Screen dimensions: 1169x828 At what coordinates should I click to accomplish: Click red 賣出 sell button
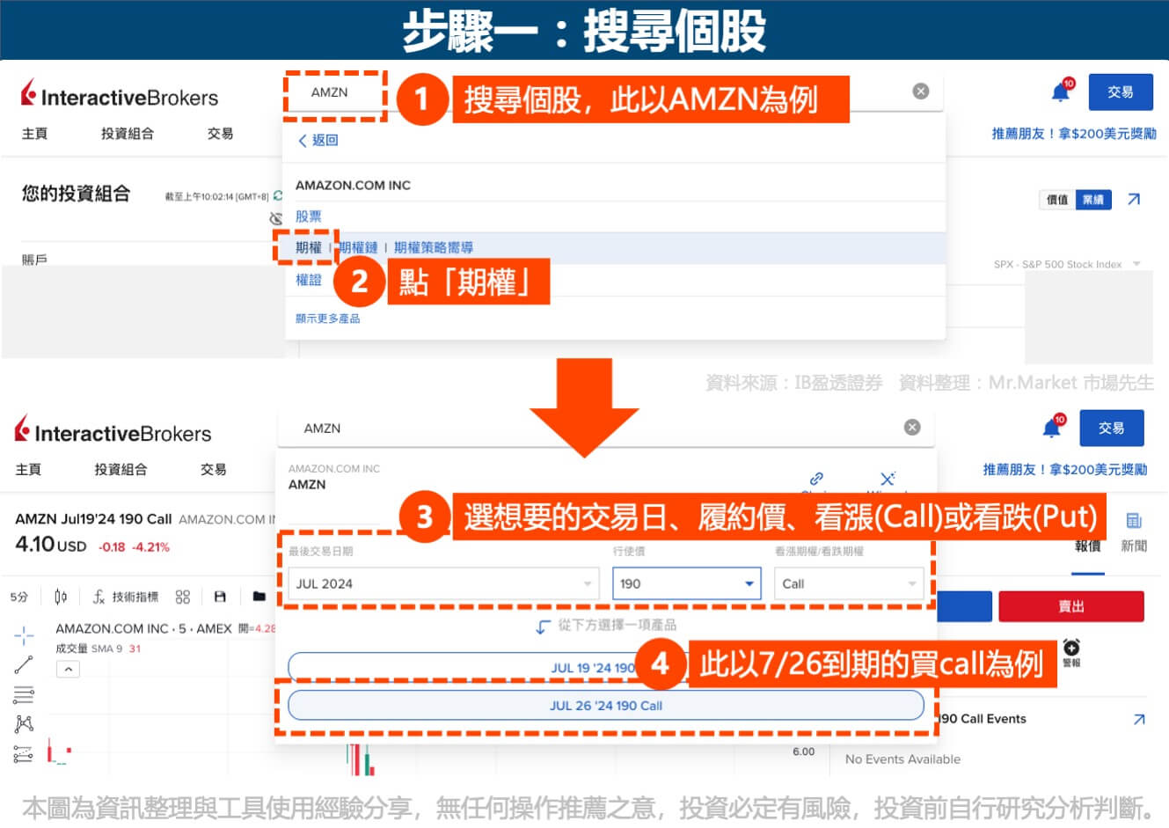coord(1071,606)
